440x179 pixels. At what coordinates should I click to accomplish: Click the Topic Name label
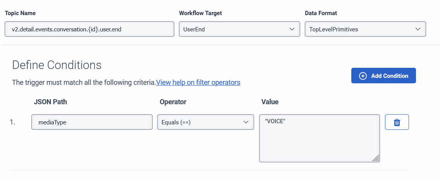(20, 13)
